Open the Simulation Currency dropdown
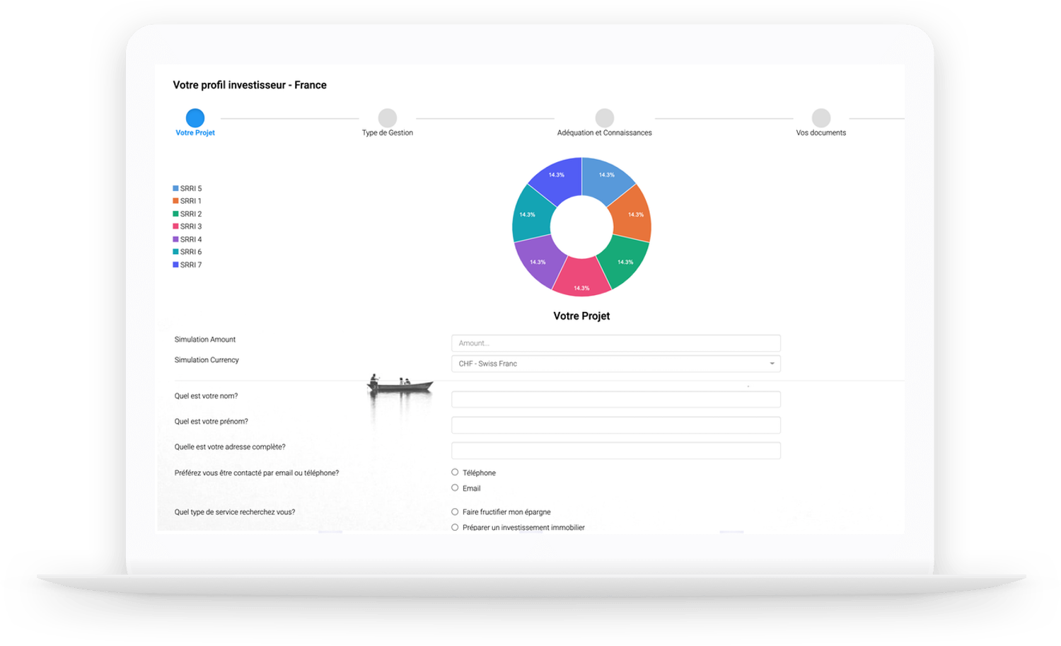 (615, 364)
